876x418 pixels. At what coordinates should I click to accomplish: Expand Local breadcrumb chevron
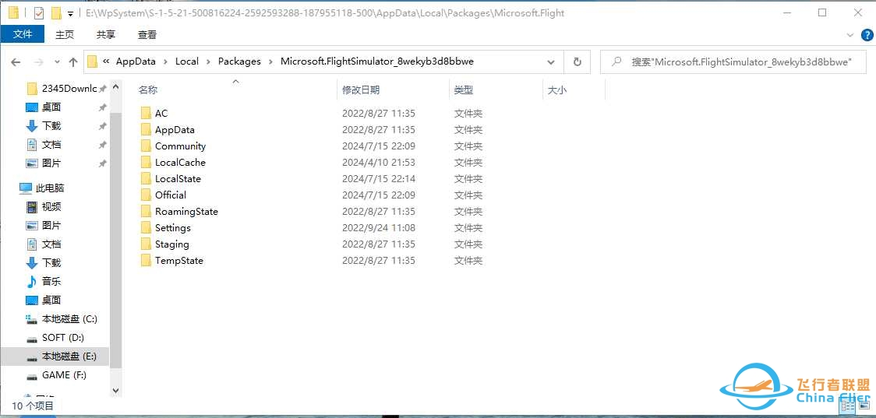click(208, 61)
